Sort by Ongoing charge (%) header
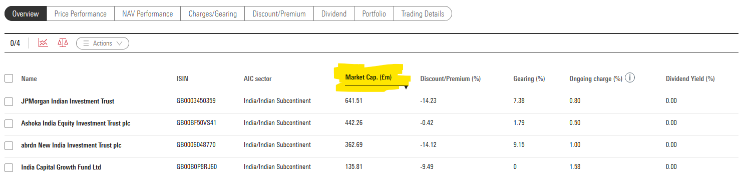Image resolution: width=743 pixels, height=180 pixels. 596,79
